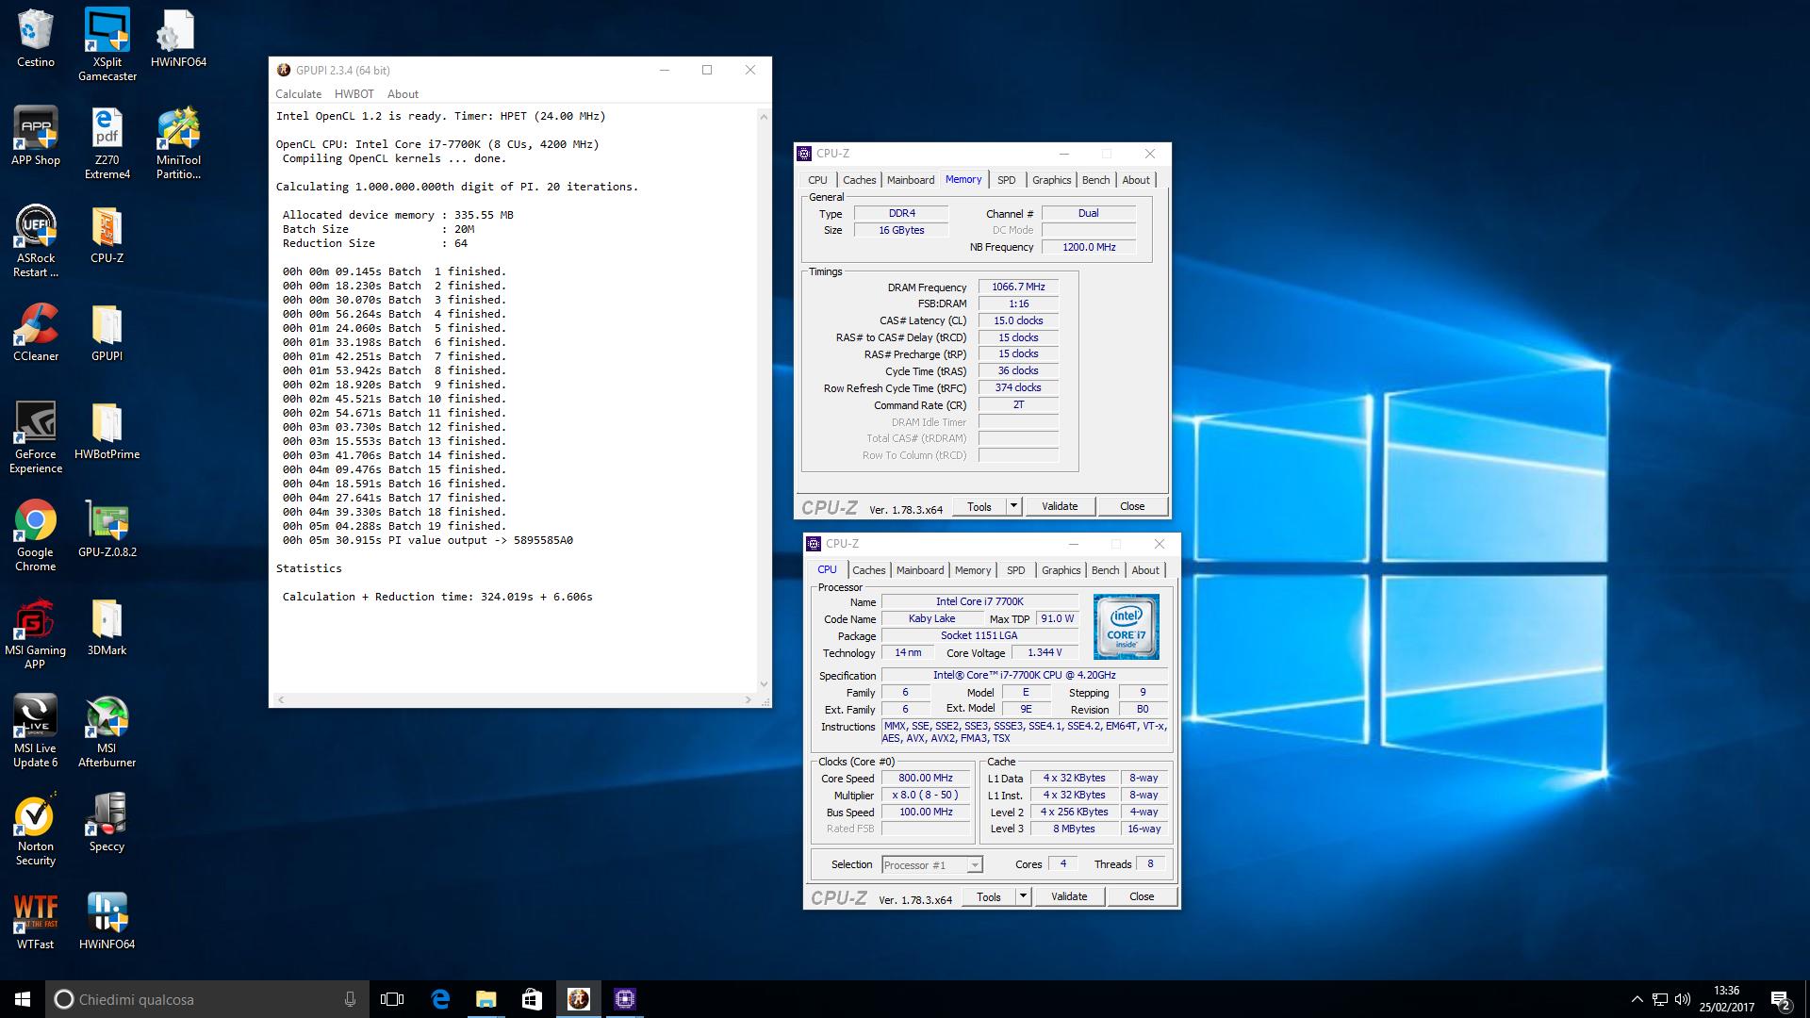Click the Intel Core i7 logo

tap(1126, 627)
